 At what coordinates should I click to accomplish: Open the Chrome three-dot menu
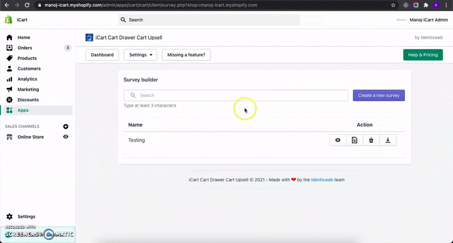tap(446, 5)
